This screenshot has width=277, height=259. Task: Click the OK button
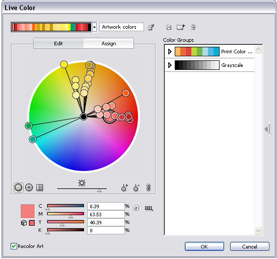click(x=204, y=246)
